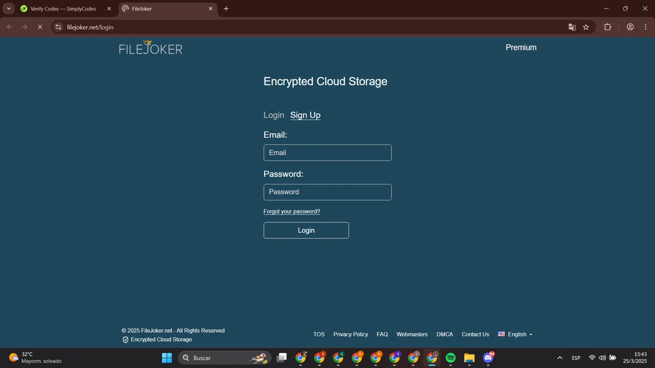Click the 2025 FileJoker.net copyright text
Screen dimensions: 655x368
click(173, 331)
